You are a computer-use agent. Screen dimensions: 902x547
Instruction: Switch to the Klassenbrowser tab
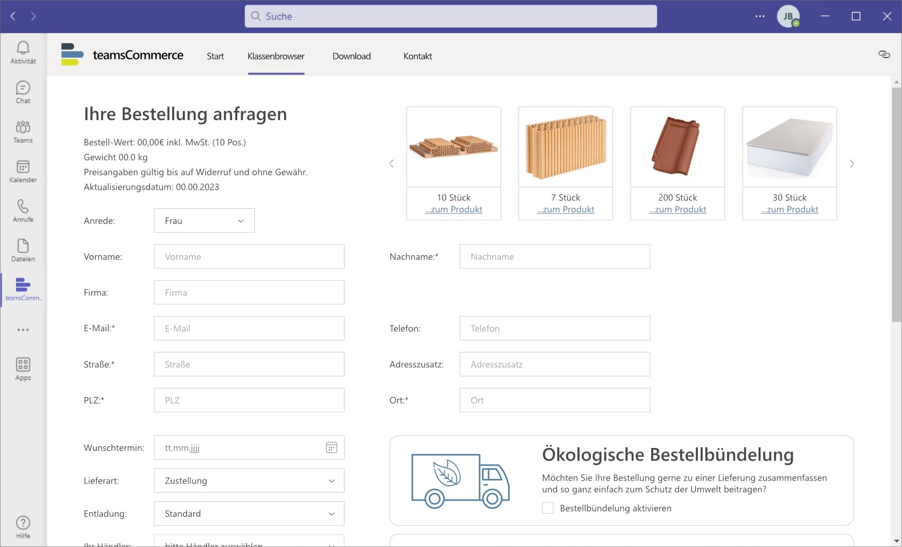276,56
